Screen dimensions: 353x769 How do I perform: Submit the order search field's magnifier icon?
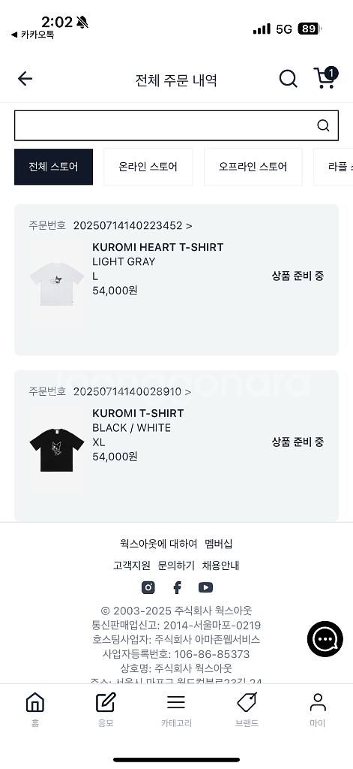tap(323, 125)
